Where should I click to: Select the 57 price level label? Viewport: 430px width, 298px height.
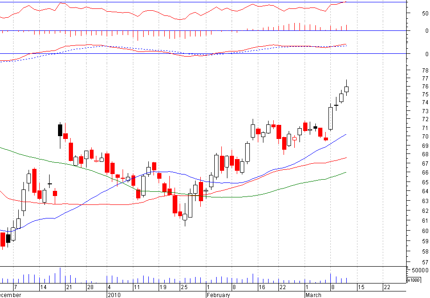point(425,262)
